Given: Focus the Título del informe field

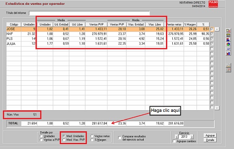Looking at the screenshot, I should click(x=89, y=13).
